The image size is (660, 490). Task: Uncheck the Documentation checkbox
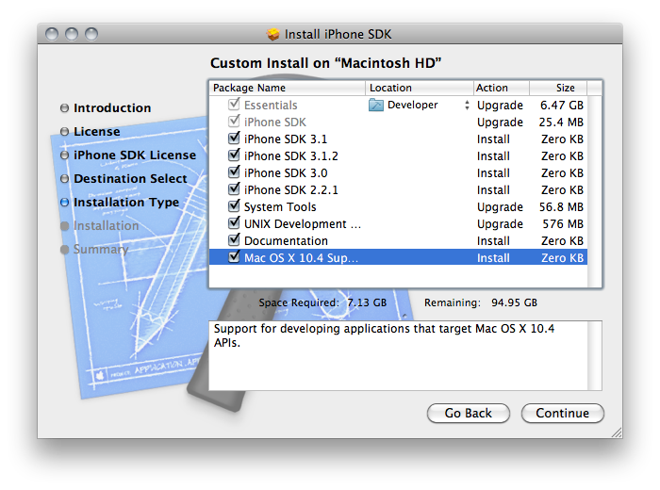click(234, 239)
